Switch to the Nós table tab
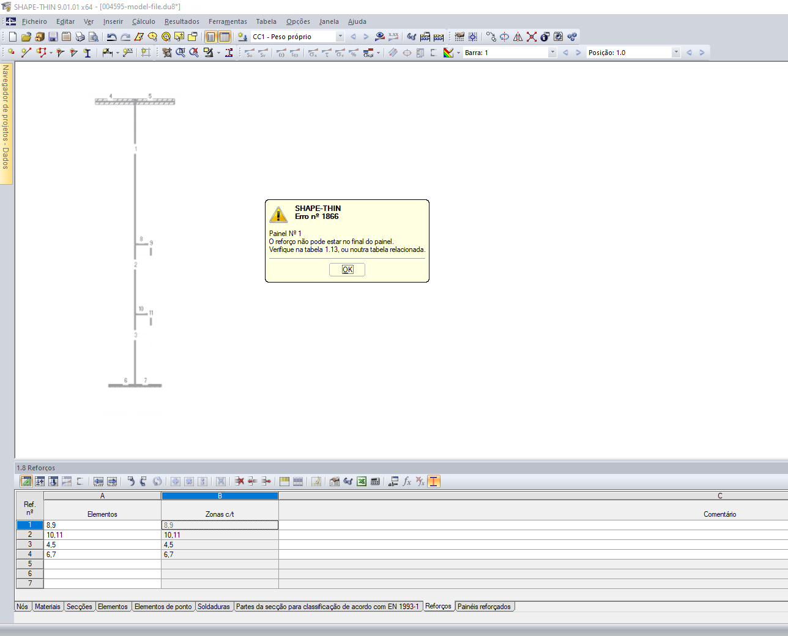This screenshot has width=788, height=636. [x=23, y=607]
